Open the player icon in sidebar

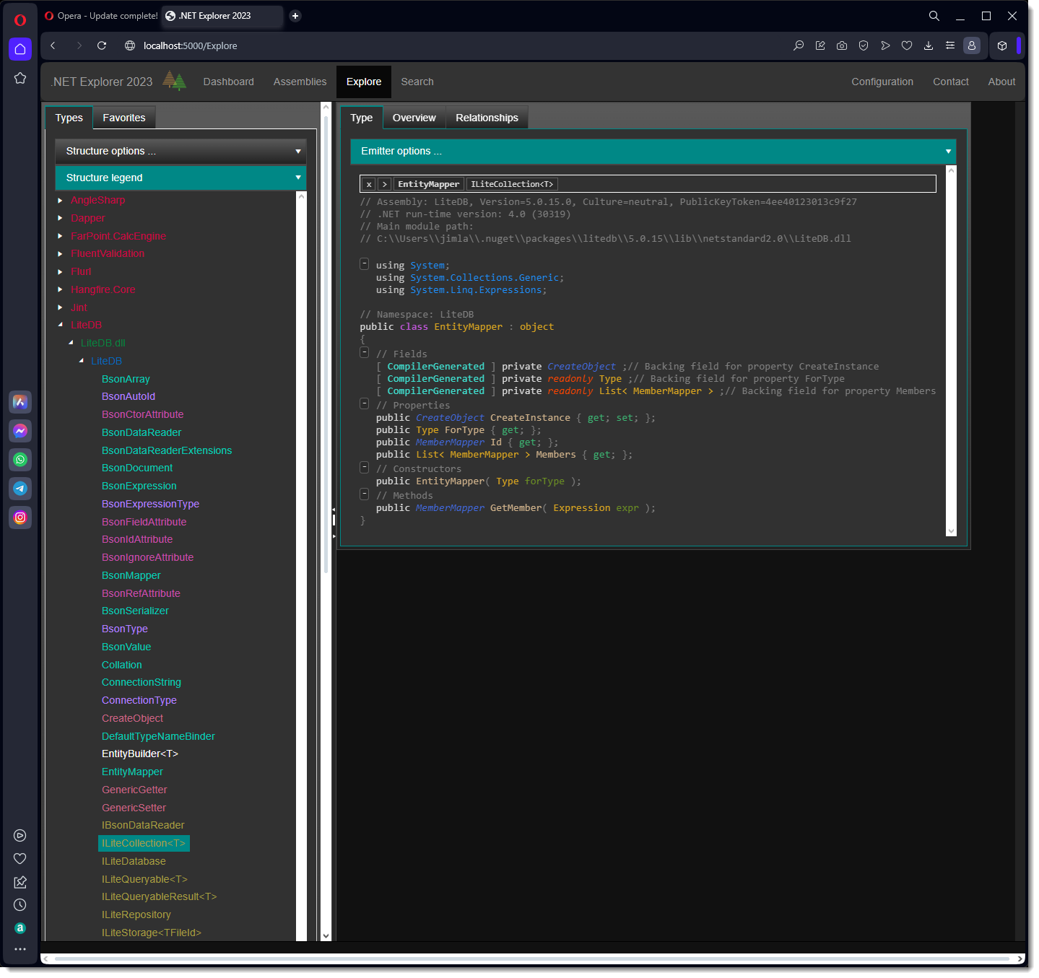pyautogui.click(x=20, y=836)
